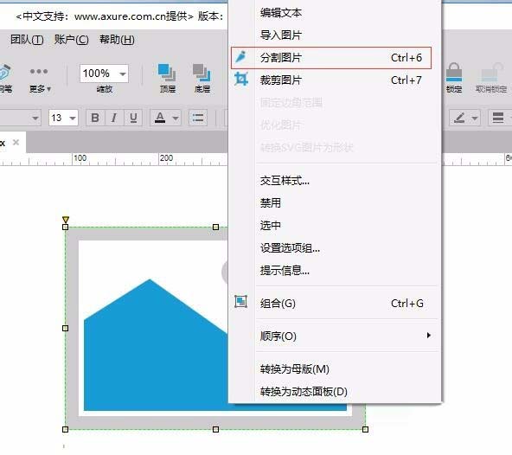512x455 pixels.
Task: Click the yellow triangle marker on widget
Action: [x=66, y=219]
